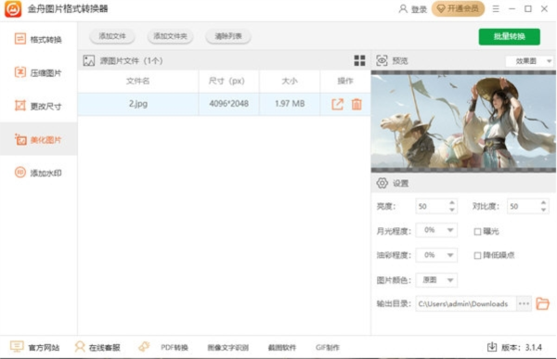Click the 开通会员 membership button
Image resolution: width=557 pixels, height=359 pixels.
click(458, 9)
